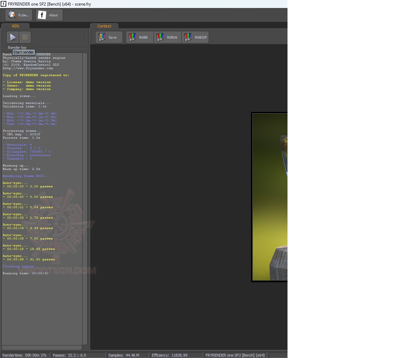Image resolution: width=400 pixels, height=358 pixels.
Task: Click the render log horizontal scrollbar
Action: [x=42, y=348]
